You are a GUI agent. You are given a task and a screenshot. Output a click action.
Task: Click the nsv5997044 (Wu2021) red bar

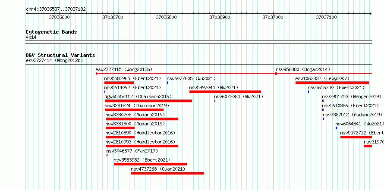[x=225, y=92]
